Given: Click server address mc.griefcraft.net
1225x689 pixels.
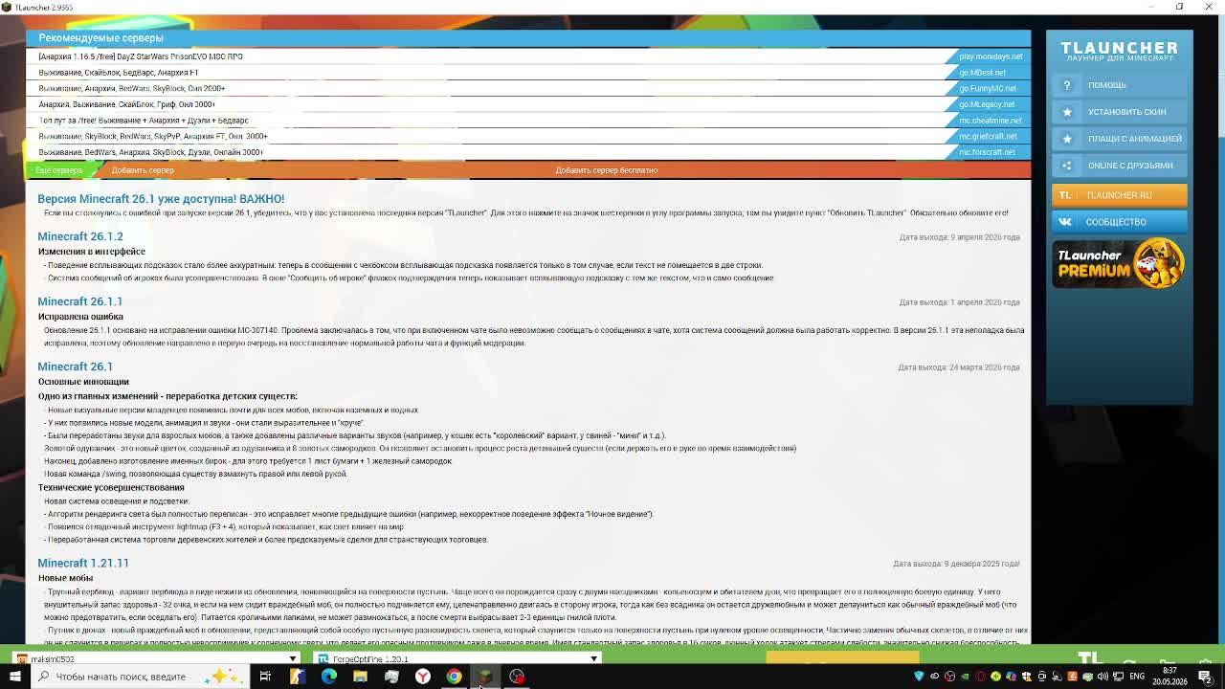Looking at the screenshot, I should point(988,136).
